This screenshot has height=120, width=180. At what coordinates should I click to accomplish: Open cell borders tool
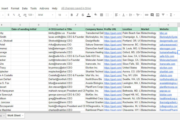(x=101, y=15)
